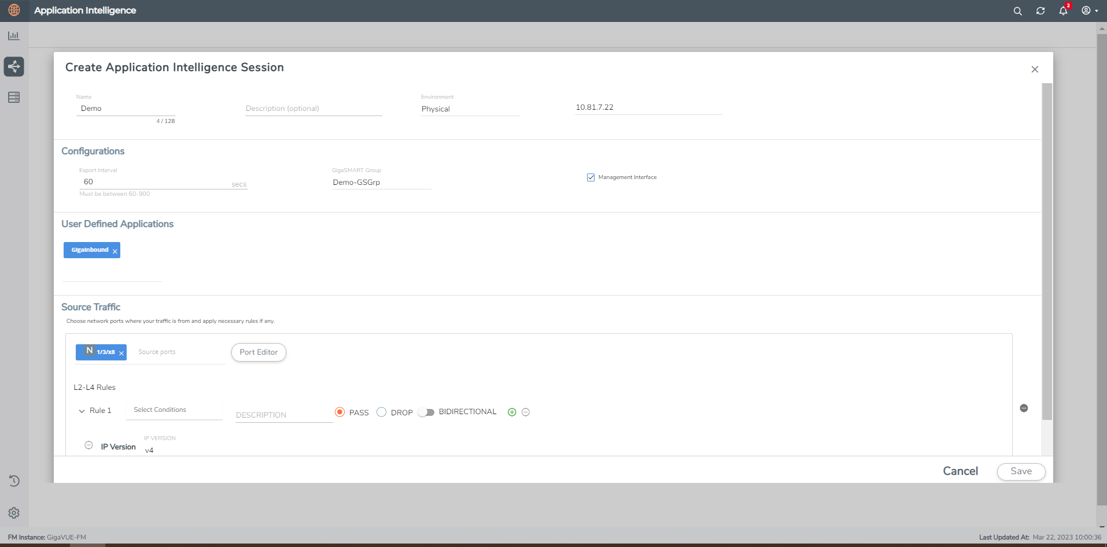Viewport: 1107px width, 547px height.
Task: Click the Port Editor button
Action: [259, 352]
